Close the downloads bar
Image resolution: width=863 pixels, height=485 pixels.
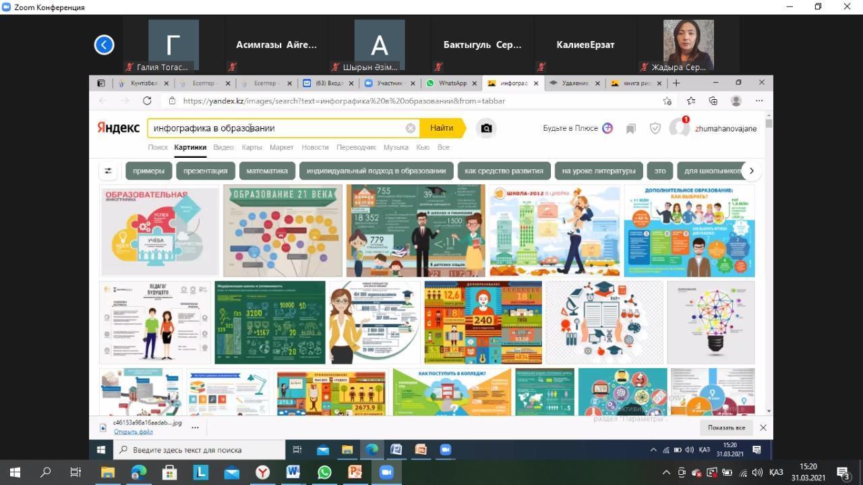[763, 428]
